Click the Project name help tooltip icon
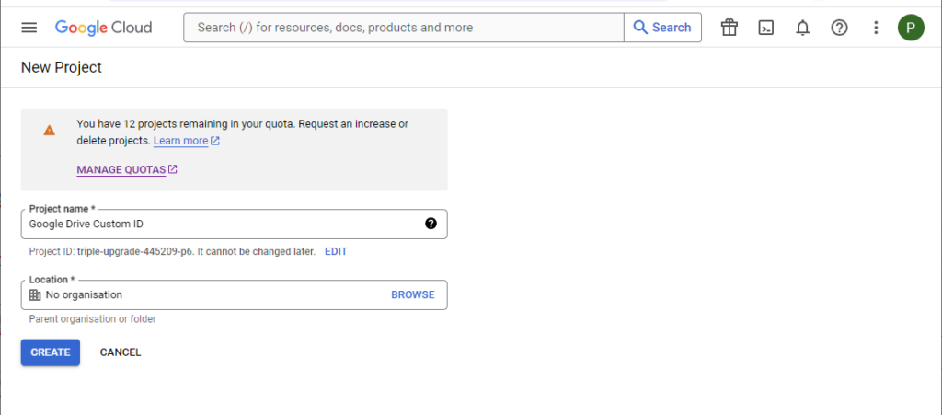The width and height of the screenshot is (942, 415). click(x=431, y=224)
